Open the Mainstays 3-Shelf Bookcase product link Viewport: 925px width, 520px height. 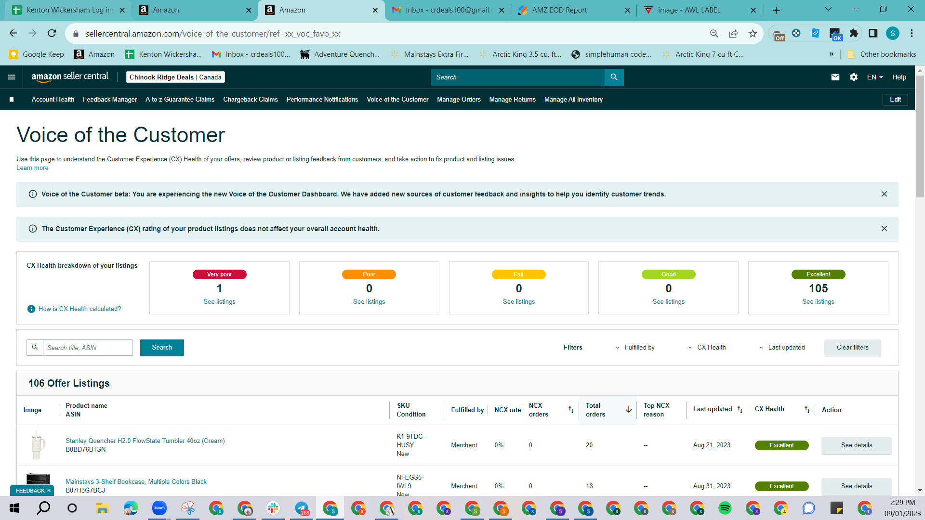click(136, 482)
